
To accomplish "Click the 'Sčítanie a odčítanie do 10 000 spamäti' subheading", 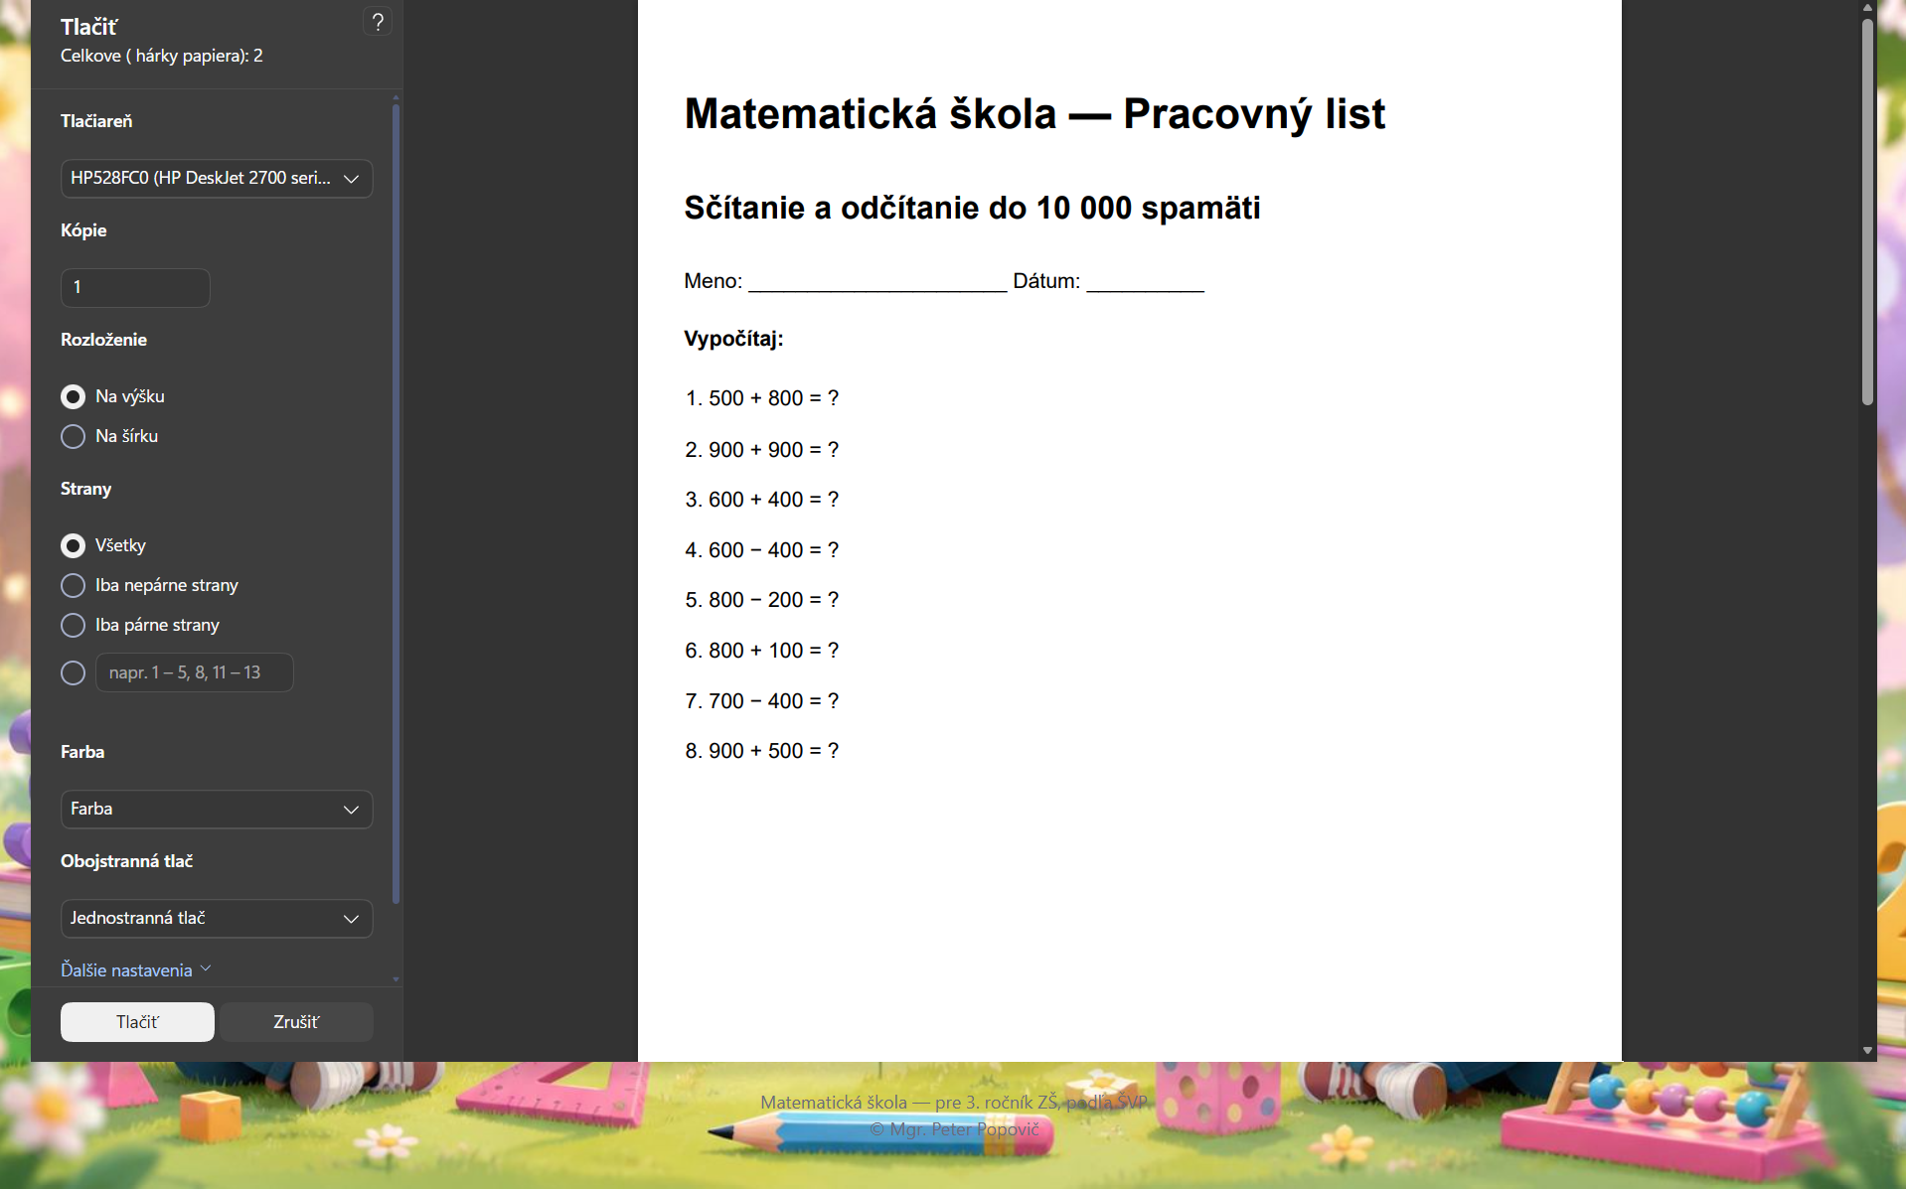I will [972, 208].
